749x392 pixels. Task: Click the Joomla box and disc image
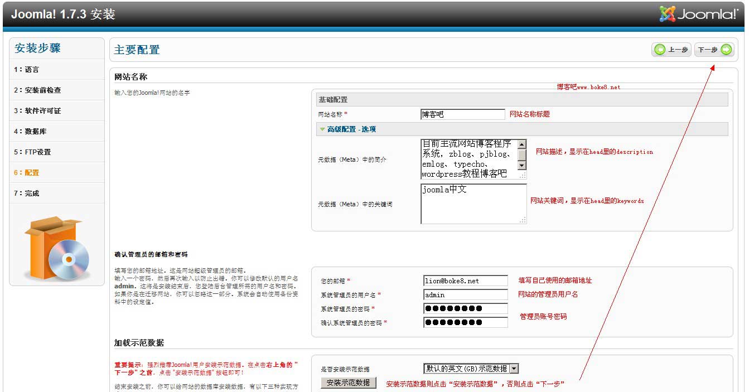coord(56,248)
